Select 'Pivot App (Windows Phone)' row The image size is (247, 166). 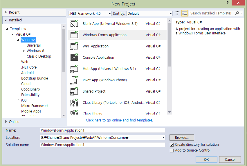click(x=117, y=80)
